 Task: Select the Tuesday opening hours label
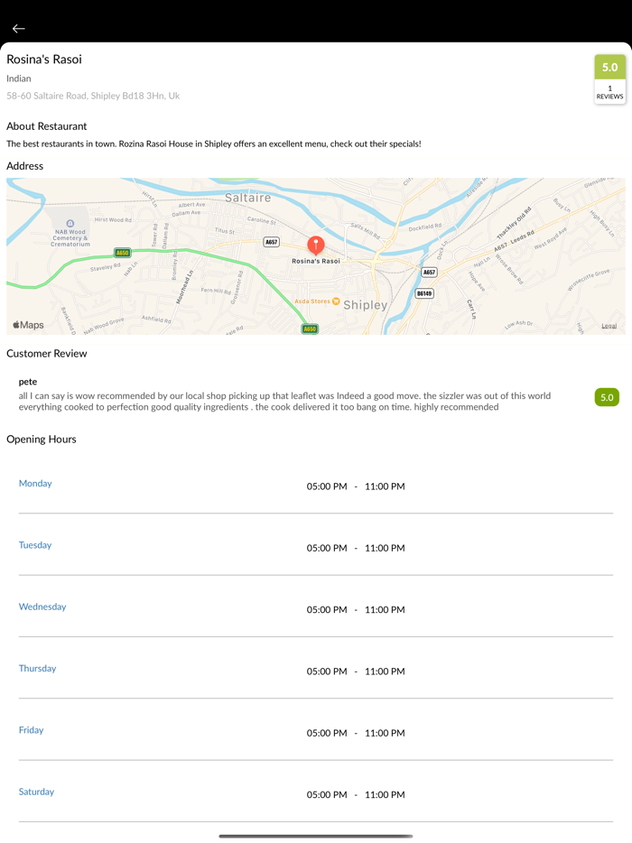tap(35, 545)
